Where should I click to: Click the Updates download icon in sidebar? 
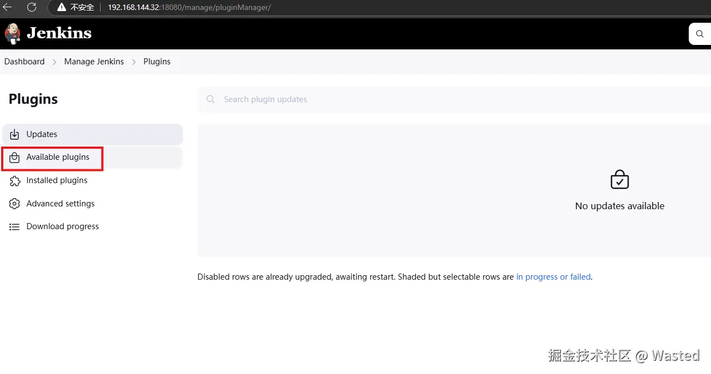14,134
